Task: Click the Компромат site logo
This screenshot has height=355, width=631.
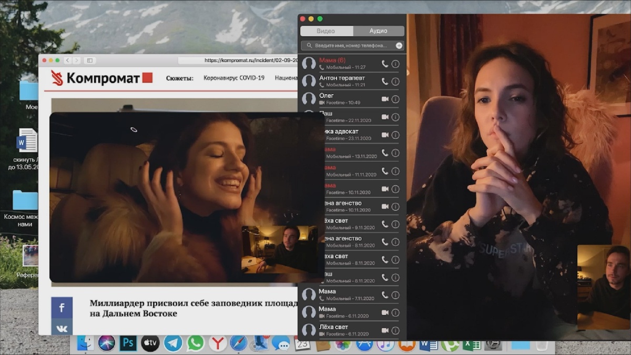Action: point(101,78)
